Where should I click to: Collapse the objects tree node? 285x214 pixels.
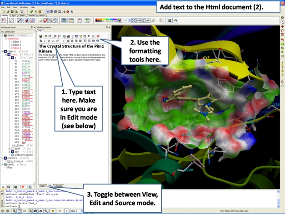click(2, 51)
